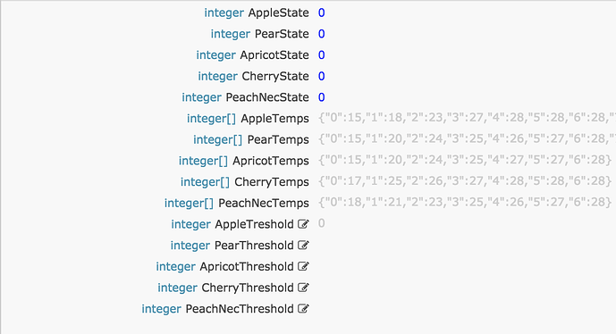
Task: Click the integer type label of AppleState
Action: pos(224,13)
